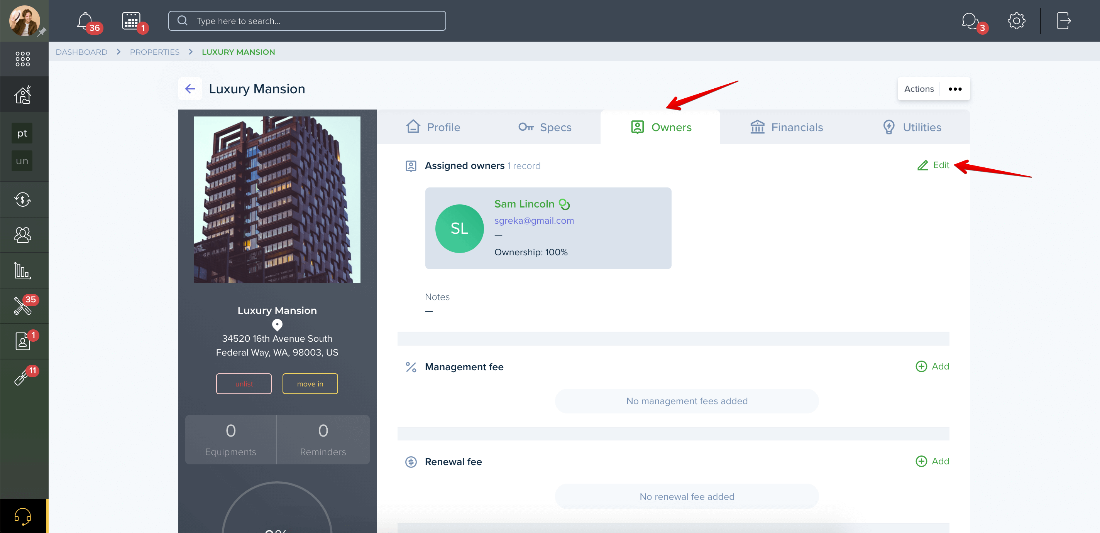
Task: Click the Management fee heading
Action: tap(464, 367)
